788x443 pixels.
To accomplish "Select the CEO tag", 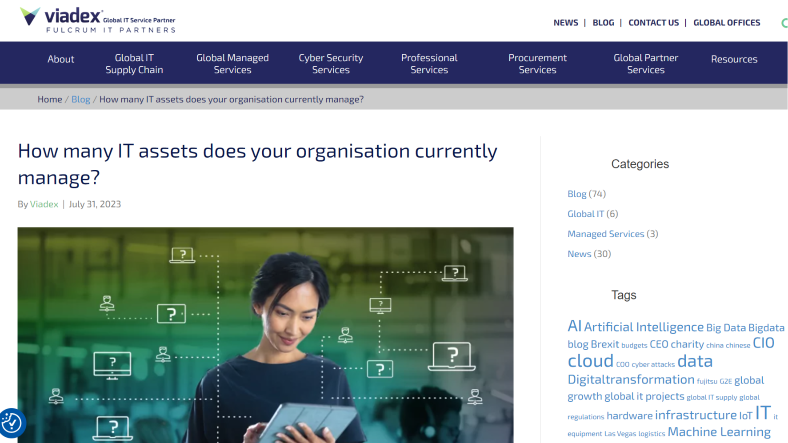I will pos(659,344).
